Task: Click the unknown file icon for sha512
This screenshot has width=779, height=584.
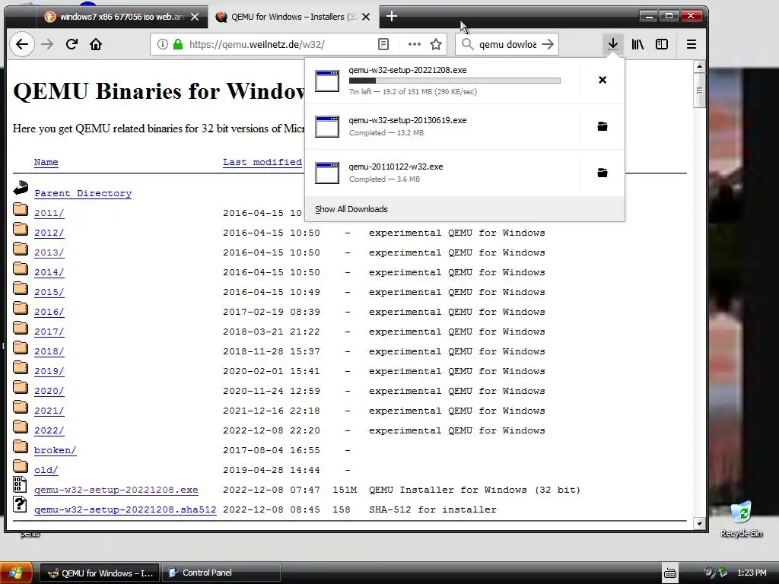Action: tap(20, 504)
